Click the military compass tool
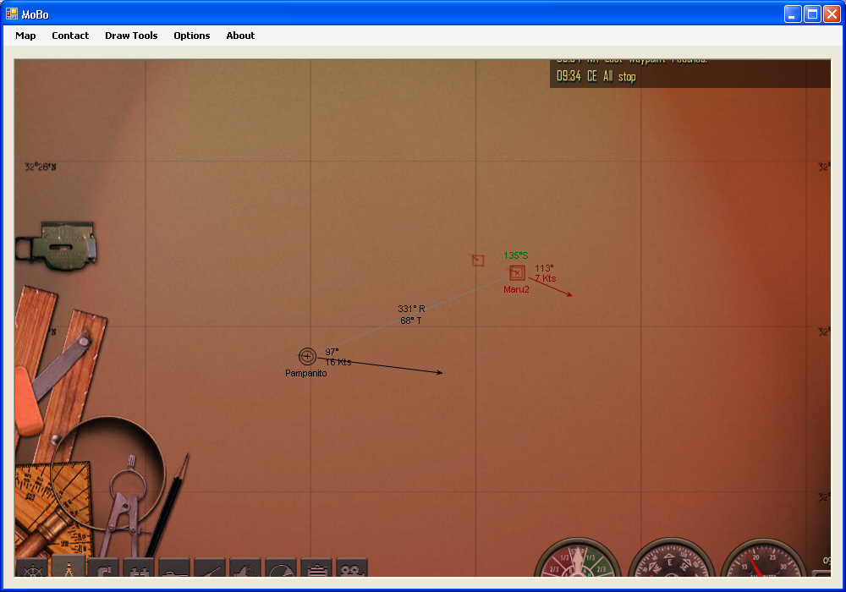Viewport: 846px width, 592px height. (x=58, y=244)
